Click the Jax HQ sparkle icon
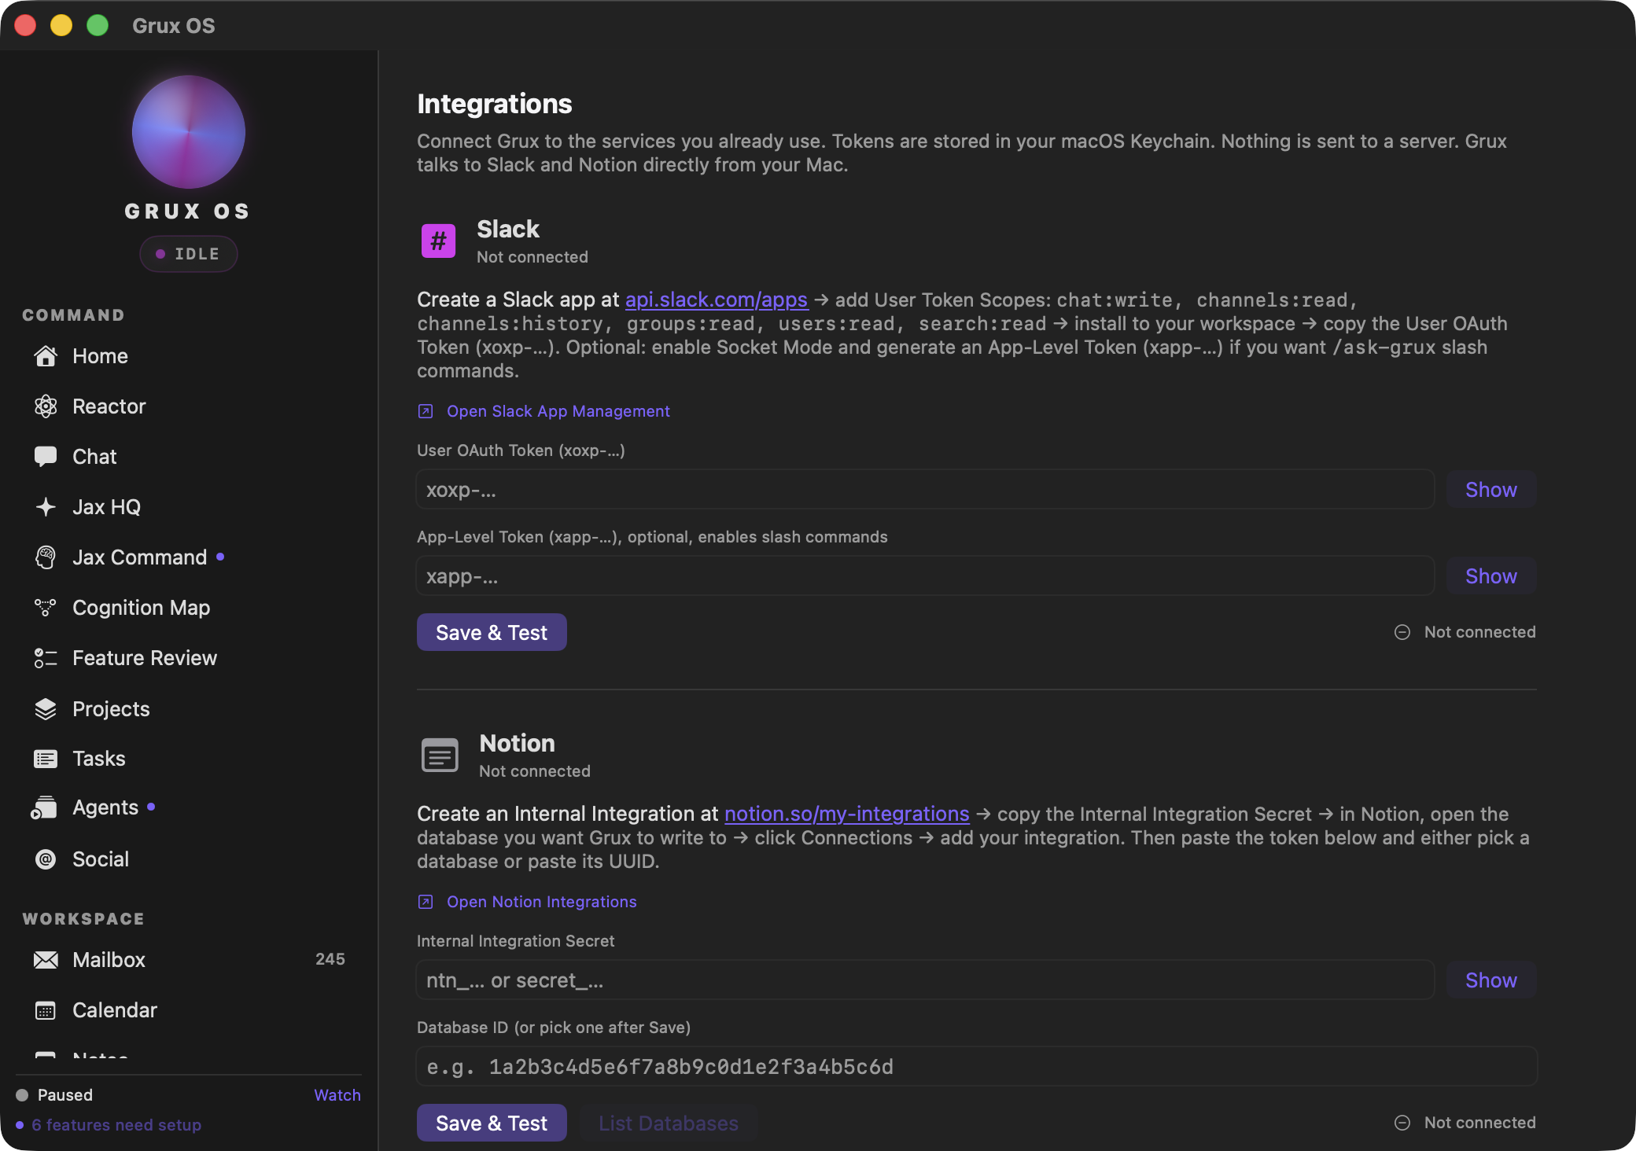This screenshot has height=1151, width=1636. (x=46, y=507)
